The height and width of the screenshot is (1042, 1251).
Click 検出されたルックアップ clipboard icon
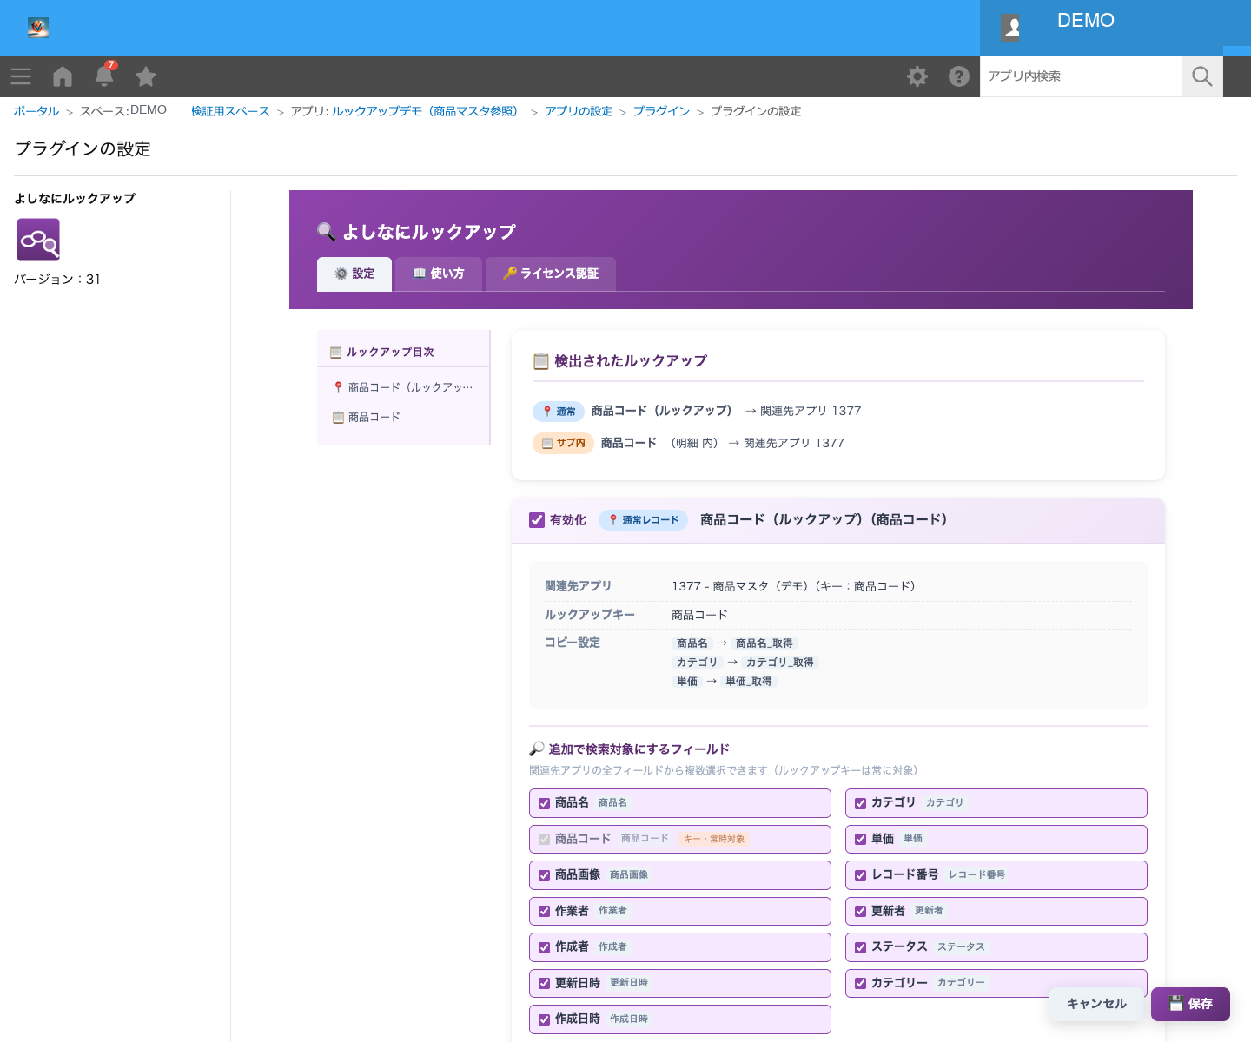pyautogui.click(x=540, y=361)
